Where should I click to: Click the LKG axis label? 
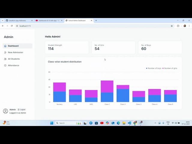coord(75,104)
